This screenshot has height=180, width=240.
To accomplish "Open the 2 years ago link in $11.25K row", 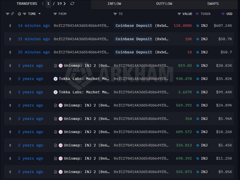I will pos(30,158).
